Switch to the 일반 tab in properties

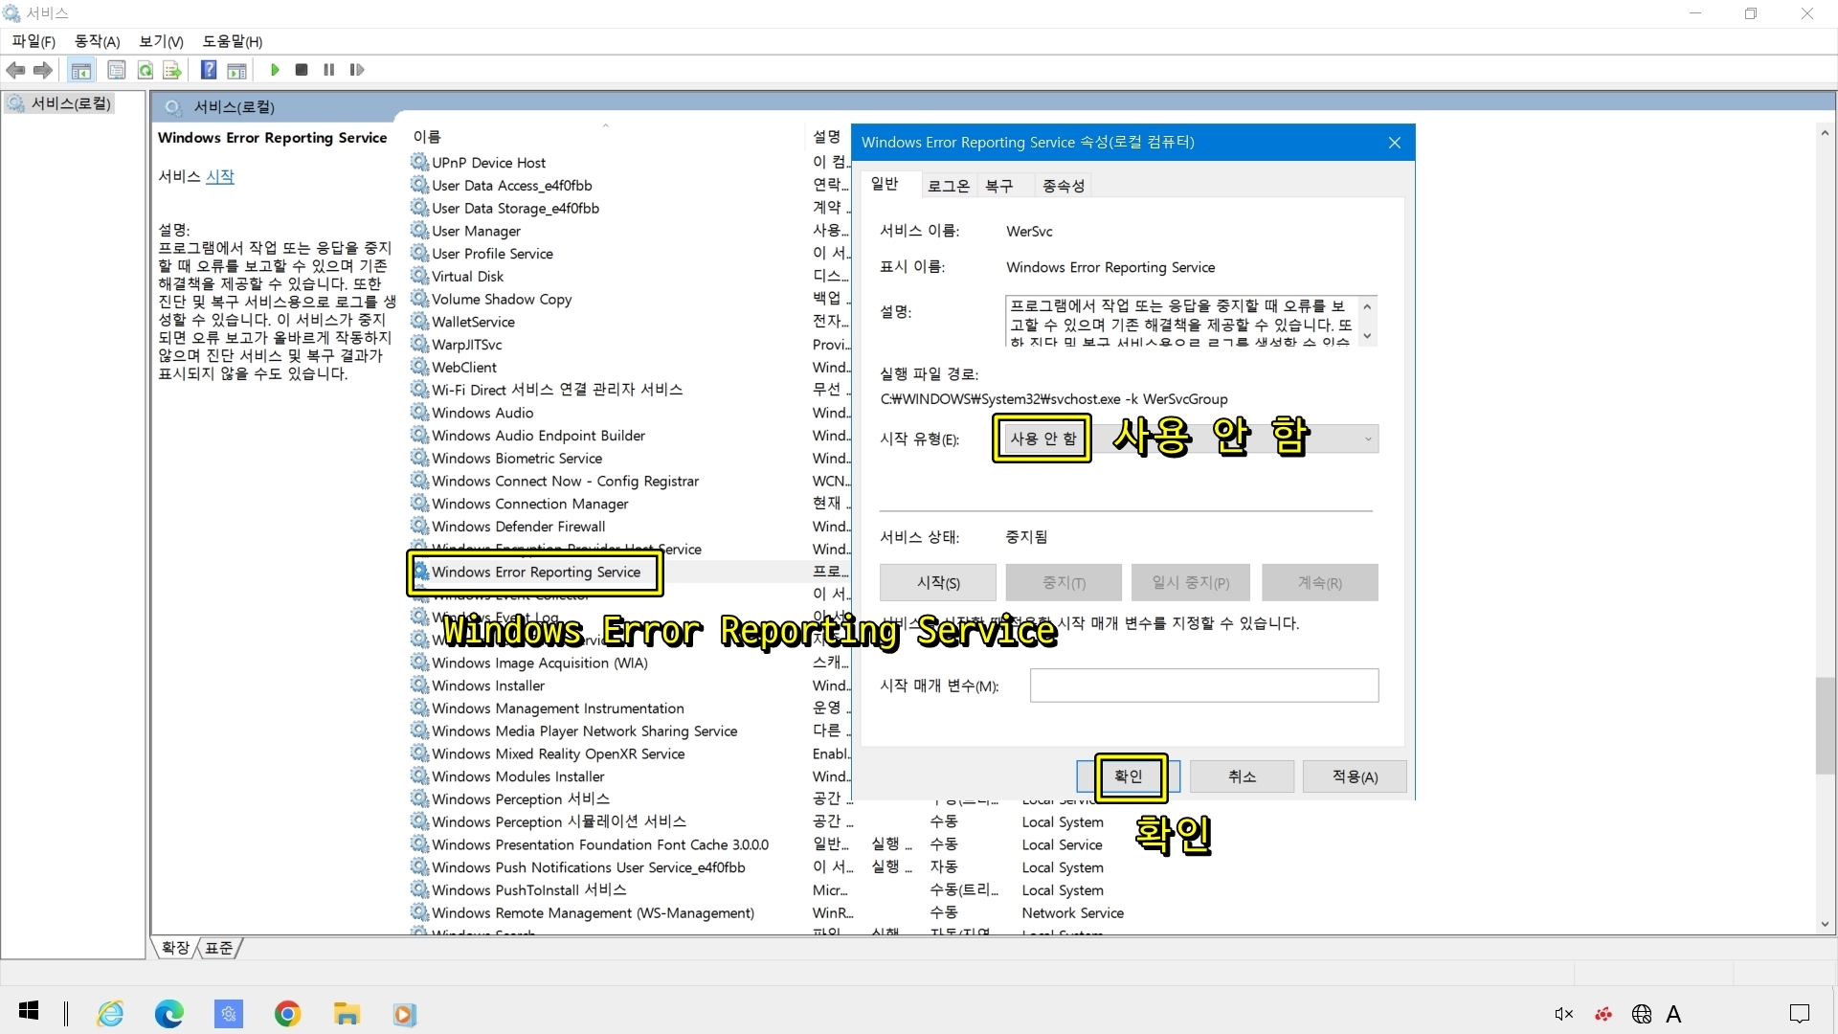pos(885,184)
